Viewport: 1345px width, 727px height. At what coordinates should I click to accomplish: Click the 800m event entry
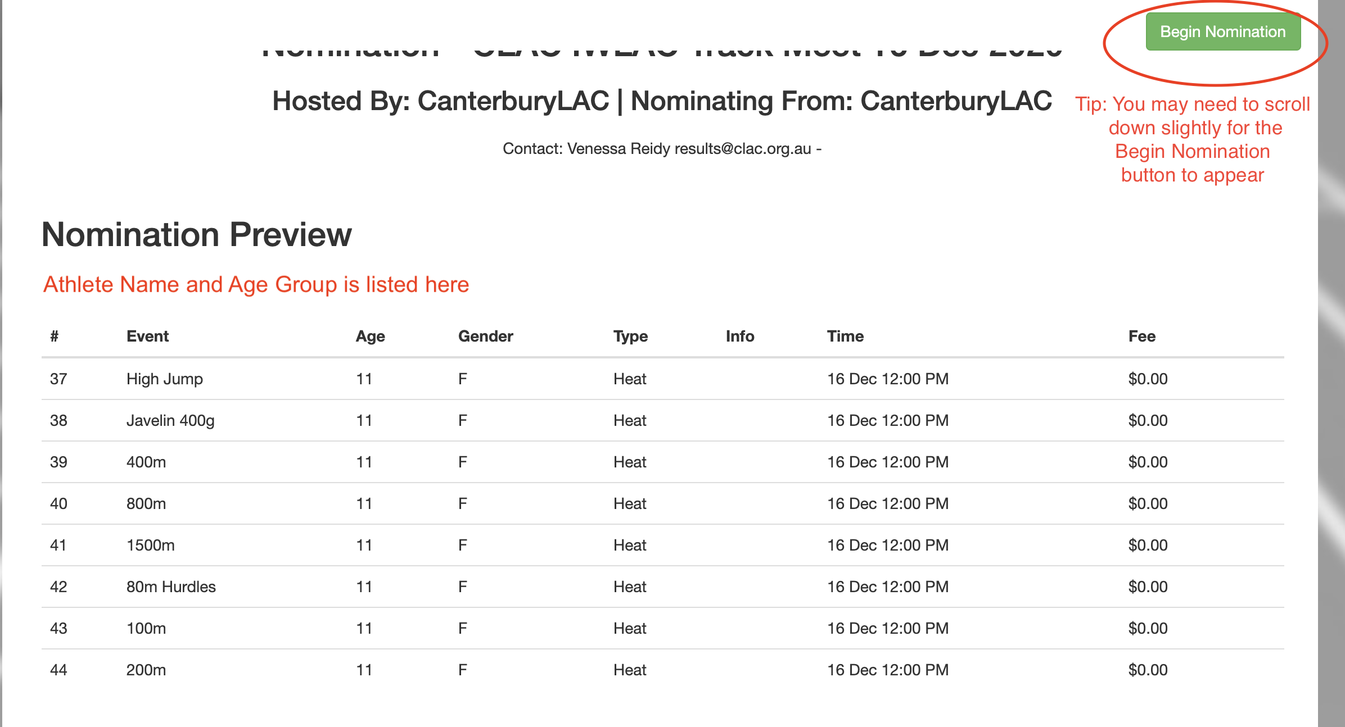pos(146,503)
